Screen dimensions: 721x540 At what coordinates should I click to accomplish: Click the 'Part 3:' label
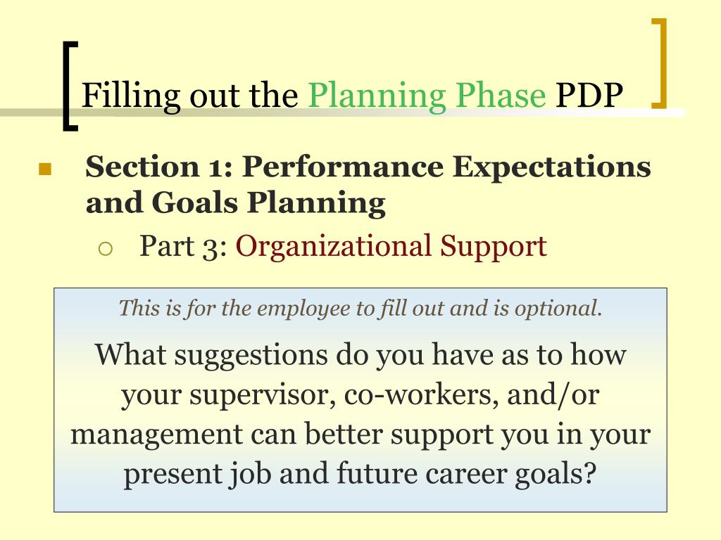183,246
